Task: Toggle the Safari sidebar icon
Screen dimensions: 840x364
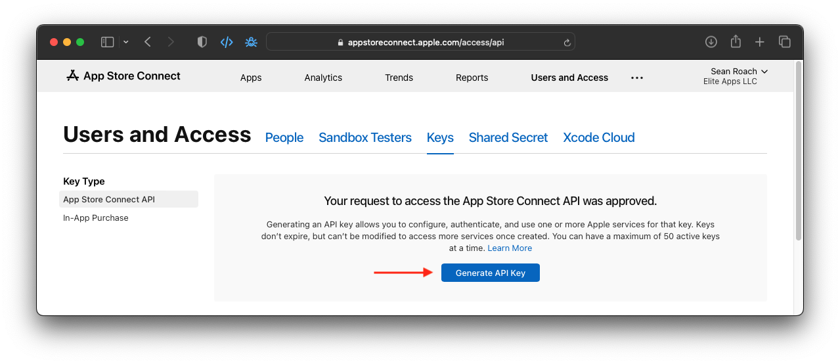Action: (x=107, y=42)
